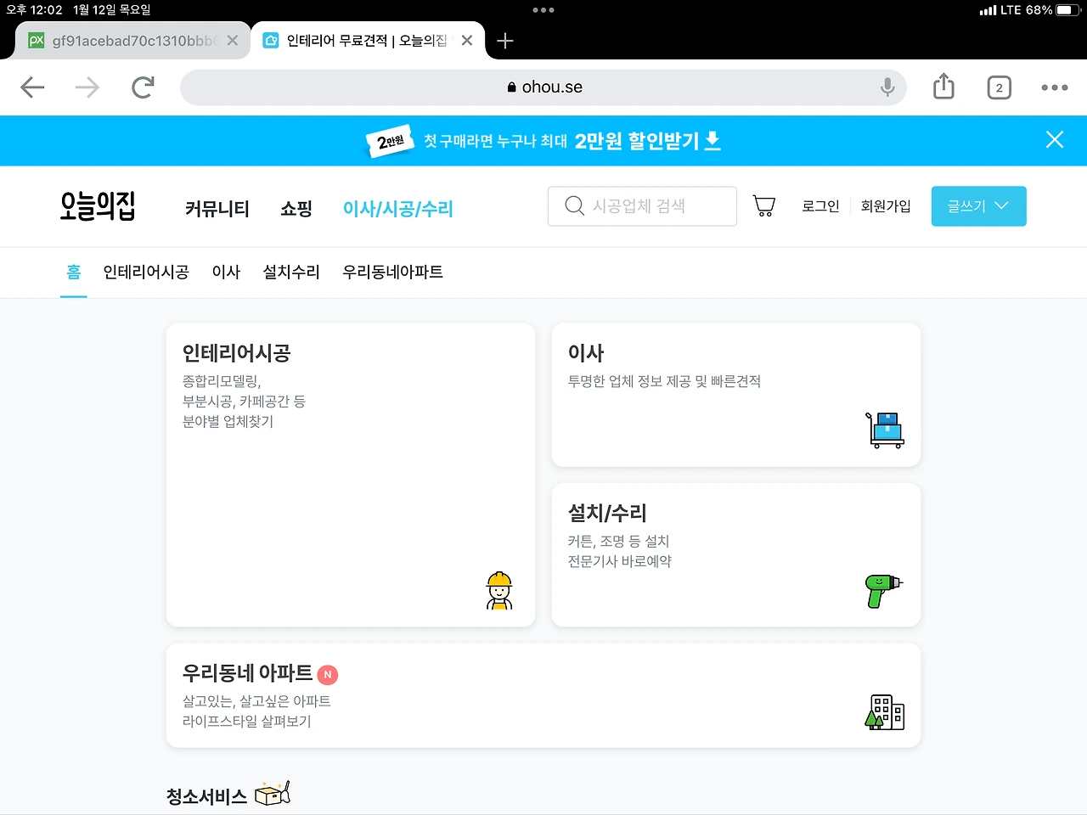This screenshot has width=1087, height=815.
Task: Open the share sheet icon
Action: 943,87
